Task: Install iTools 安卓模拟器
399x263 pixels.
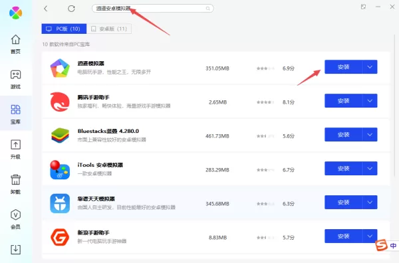Action: tap(343, 169)
